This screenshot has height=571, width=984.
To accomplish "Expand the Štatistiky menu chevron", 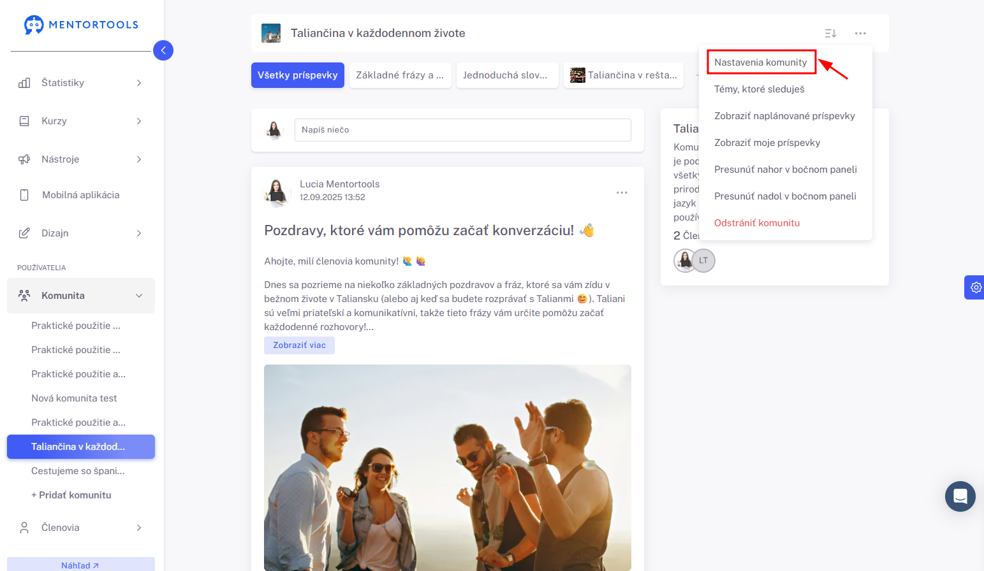I will (x=139, y=83).
